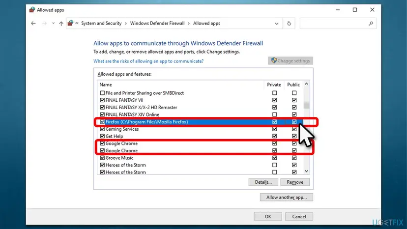The height and width of the screenshot is (229, 407).
Task: Refresh the Allowed apps page
Action: (x=289, y=24)
